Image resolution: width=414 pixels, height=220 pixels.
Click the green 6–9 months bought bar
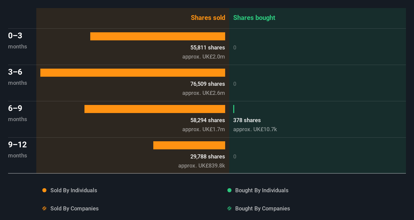pos(234,109)
